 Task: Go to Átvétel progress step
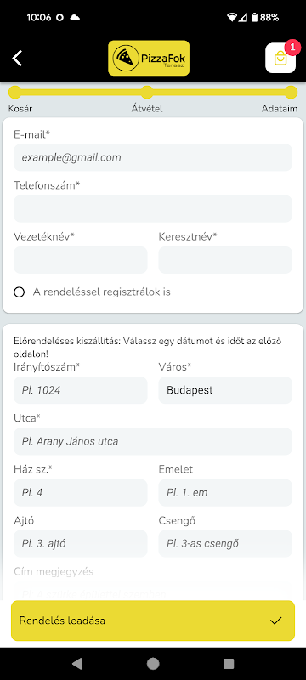coord(147,93)
